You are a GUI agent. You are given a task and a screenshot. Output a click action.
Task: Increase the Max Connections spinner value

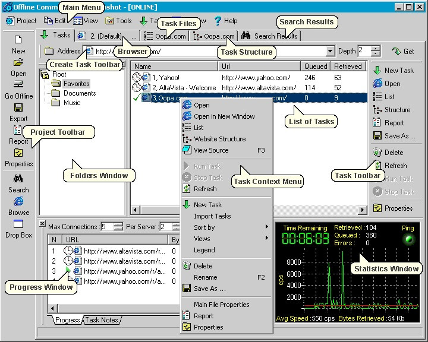point(118,224)
